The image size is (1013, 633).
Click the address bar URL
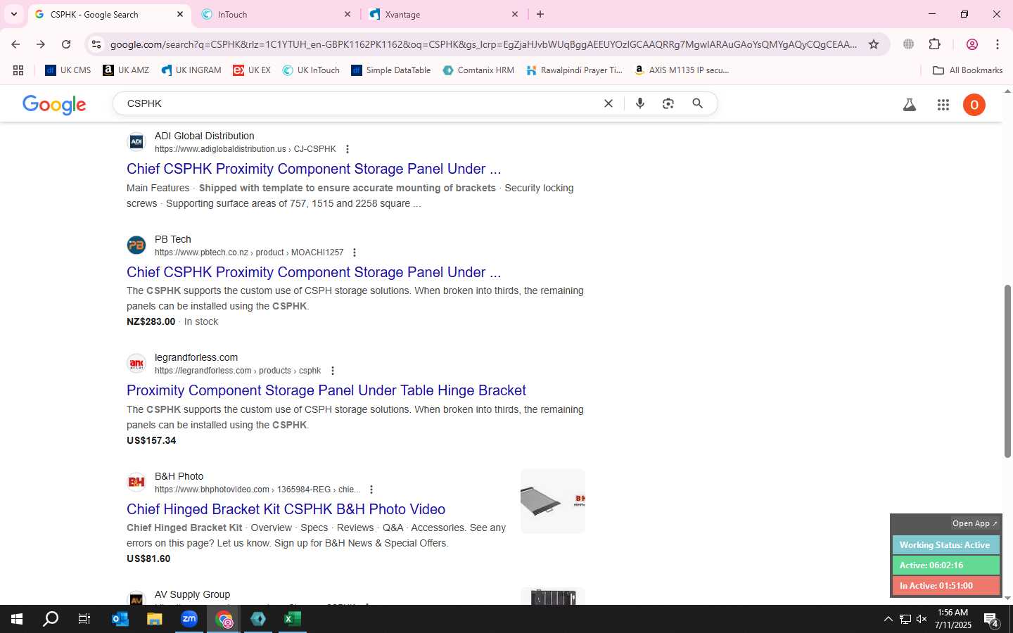pyautogui.click(x=483, y=44)
